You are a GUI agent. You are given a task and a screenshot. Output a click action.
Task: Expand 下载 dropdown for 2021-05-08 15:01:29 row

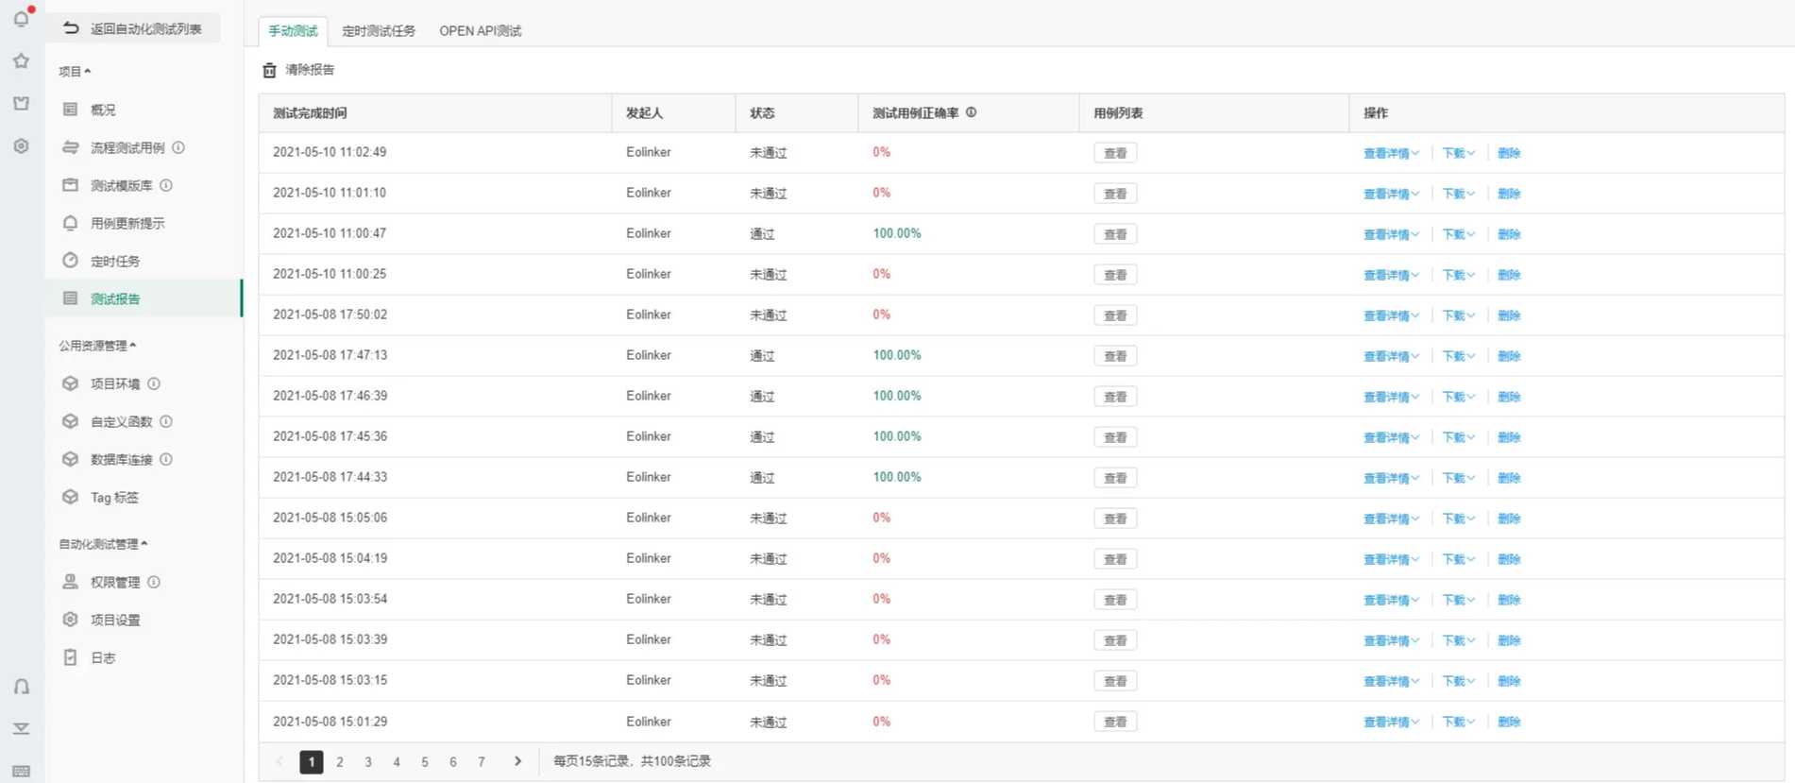(x=1458, y=722)
